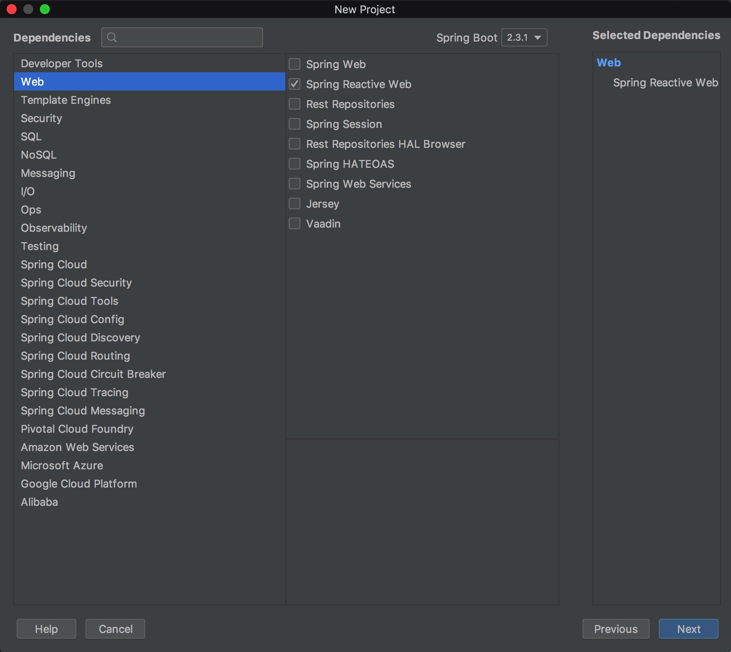Viewport: 731px width, 652px height.
Task: Select the Spring Cloud category
Action: (150, 265)
